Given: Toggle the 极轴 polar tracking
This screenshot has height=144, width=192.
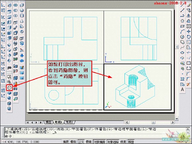Looking at the screenshot, I should pyautogui.click(x=89, y=142).
